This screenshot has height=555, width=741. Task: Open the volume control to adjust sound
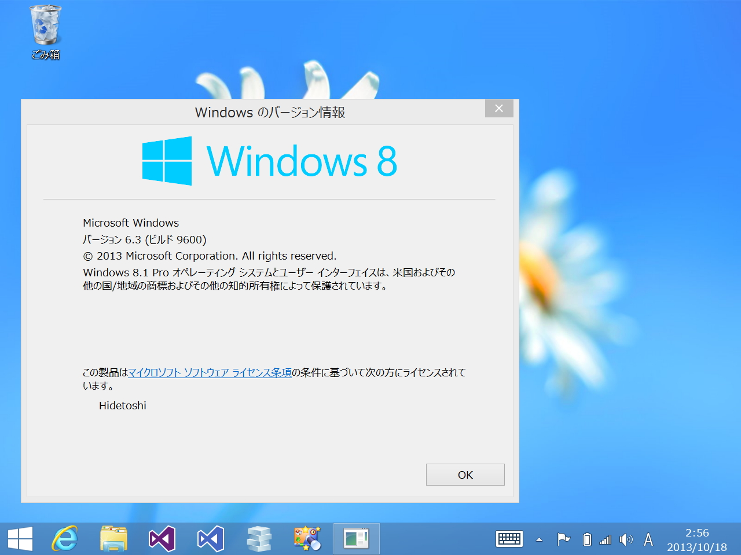point(626,539)
